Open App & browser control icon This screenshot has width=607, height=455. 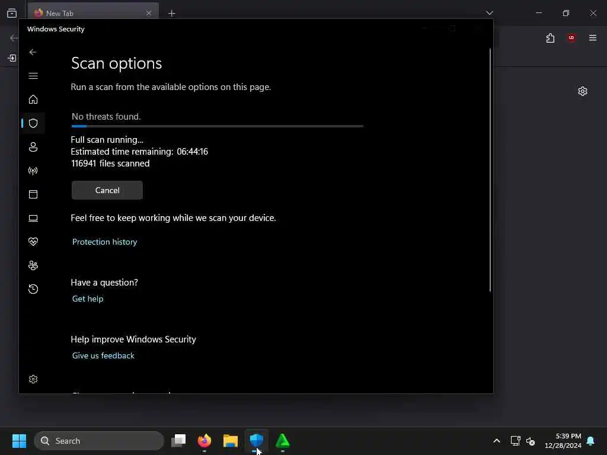(x=33, y=194)
